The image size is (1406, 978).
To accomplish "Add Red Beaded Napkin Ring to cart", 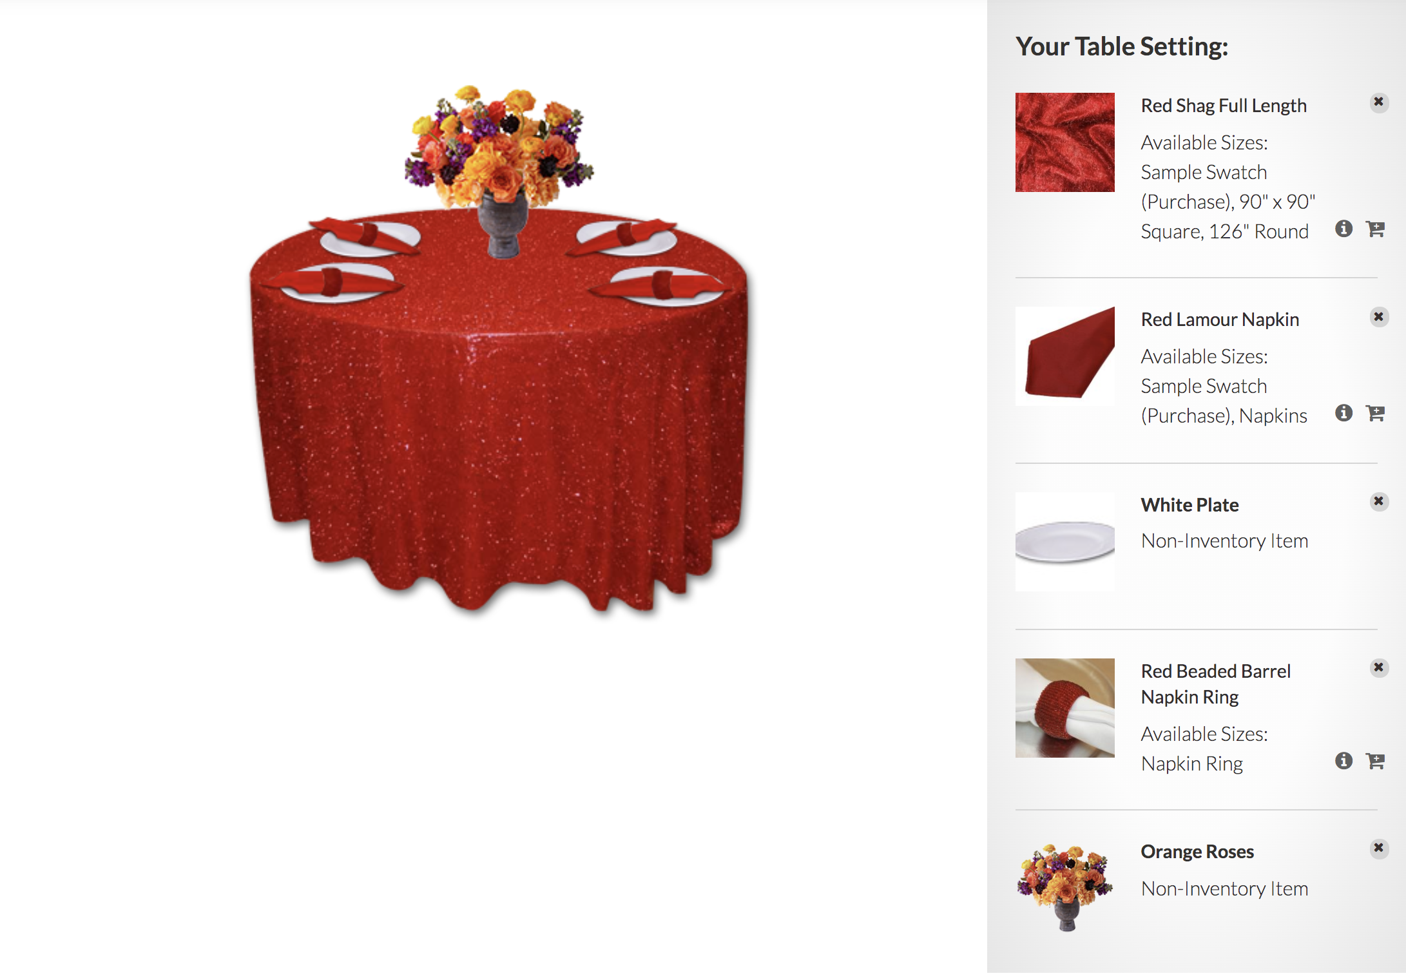I will 1376,761.
